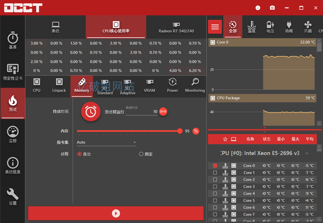Open the red hamburger menu
The height and width of the screenshot is (223, 323).
(215, 27)
